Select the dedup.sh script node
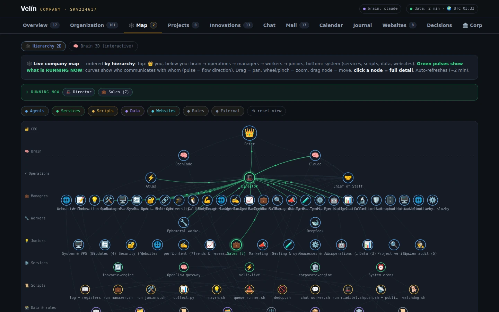The image size is (499, 312). pos(282,289)
